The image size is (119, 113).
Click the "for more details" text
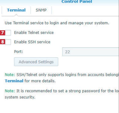tap(40, 81)
